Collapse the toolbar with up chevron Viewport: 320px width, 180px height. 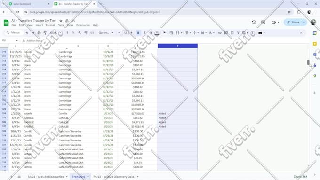(301, 33)
